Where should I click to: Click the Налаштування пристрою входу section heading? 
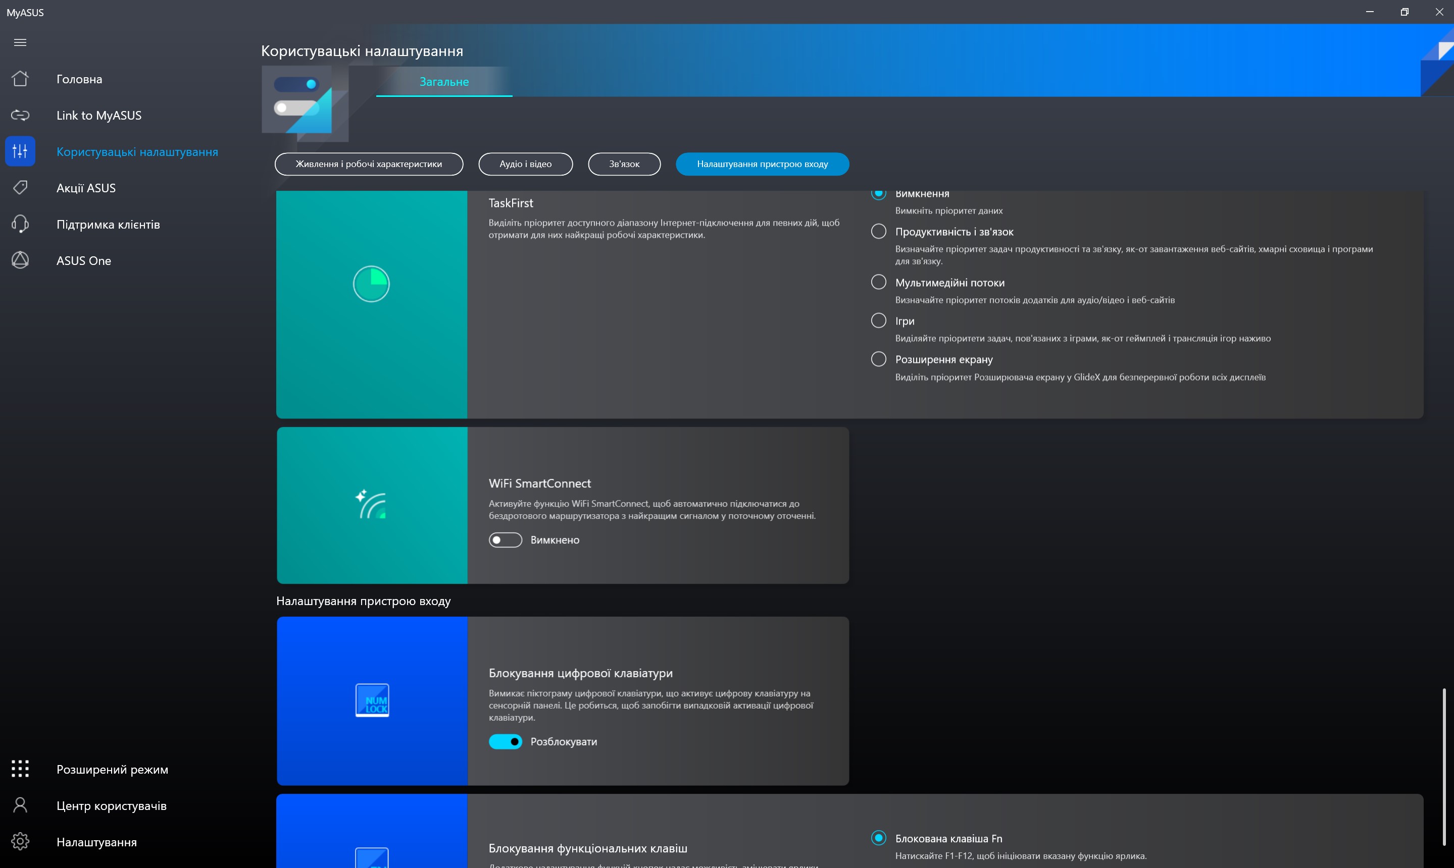(x=364, y=601)
